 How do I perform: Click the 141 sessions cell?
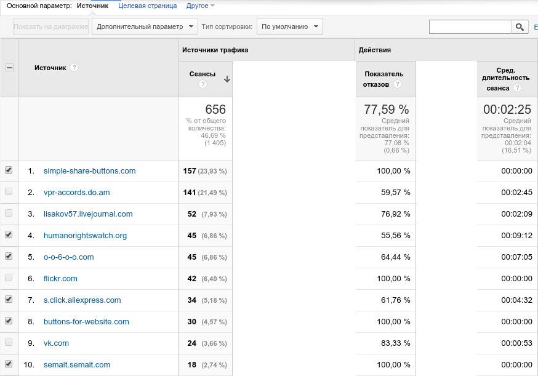tap(205, 193)
